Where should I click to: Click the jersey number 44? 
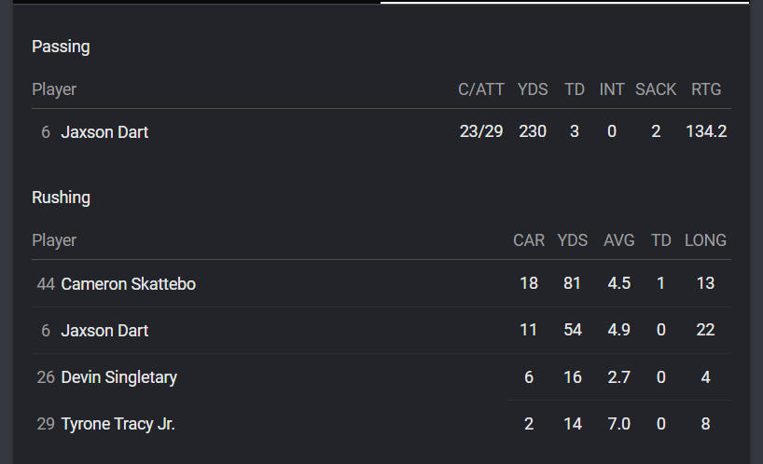[46, 284]
